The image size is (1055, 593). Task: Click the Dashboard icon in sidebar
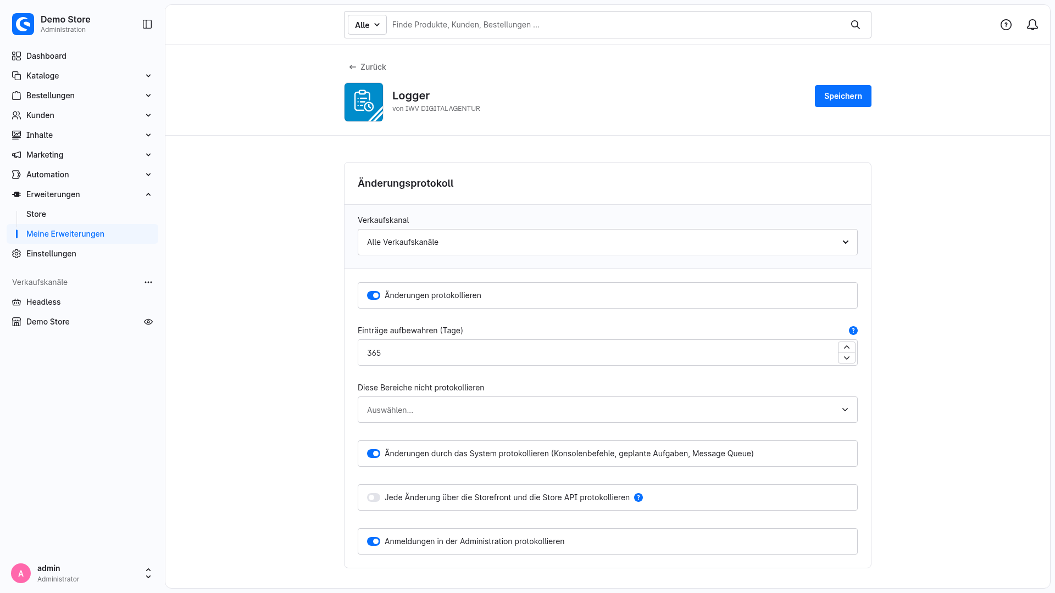pos(16,56)
